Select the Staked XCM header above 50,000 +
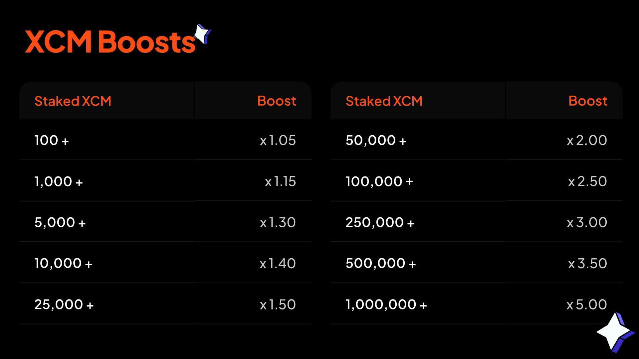 [384, 101]
